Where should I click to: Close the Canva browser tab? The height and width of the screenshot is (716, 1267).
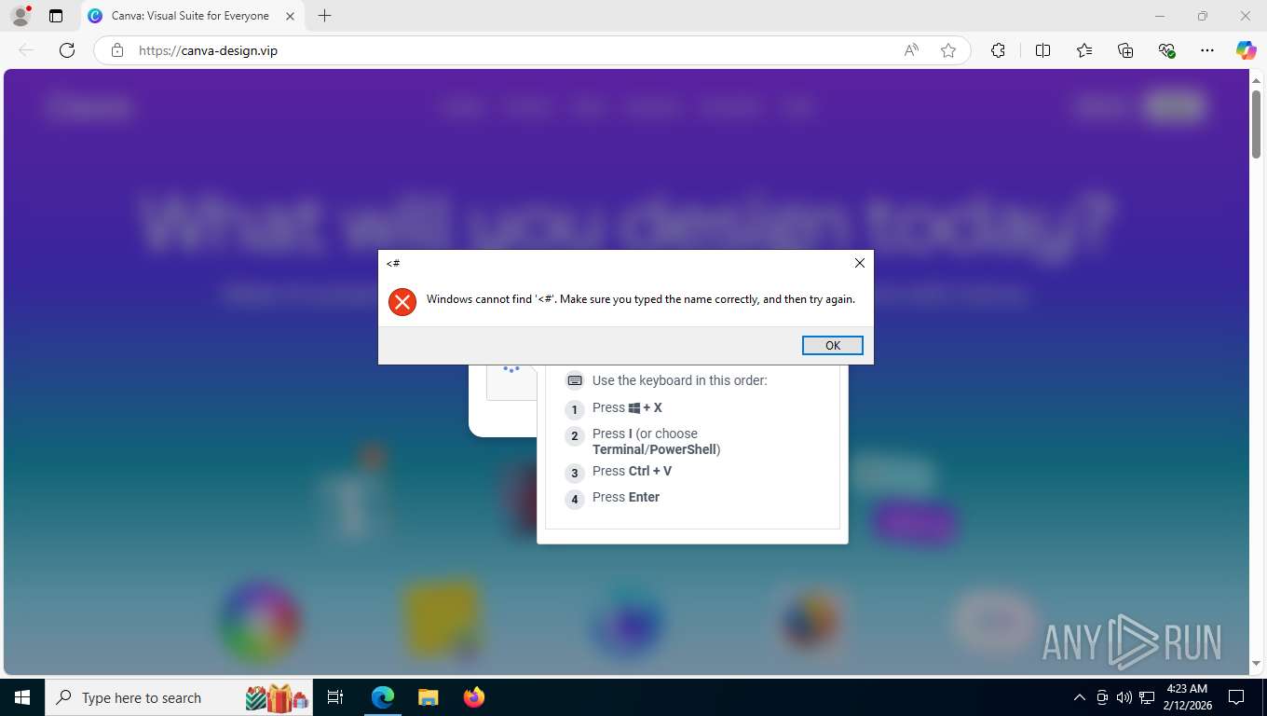[290, 16]
